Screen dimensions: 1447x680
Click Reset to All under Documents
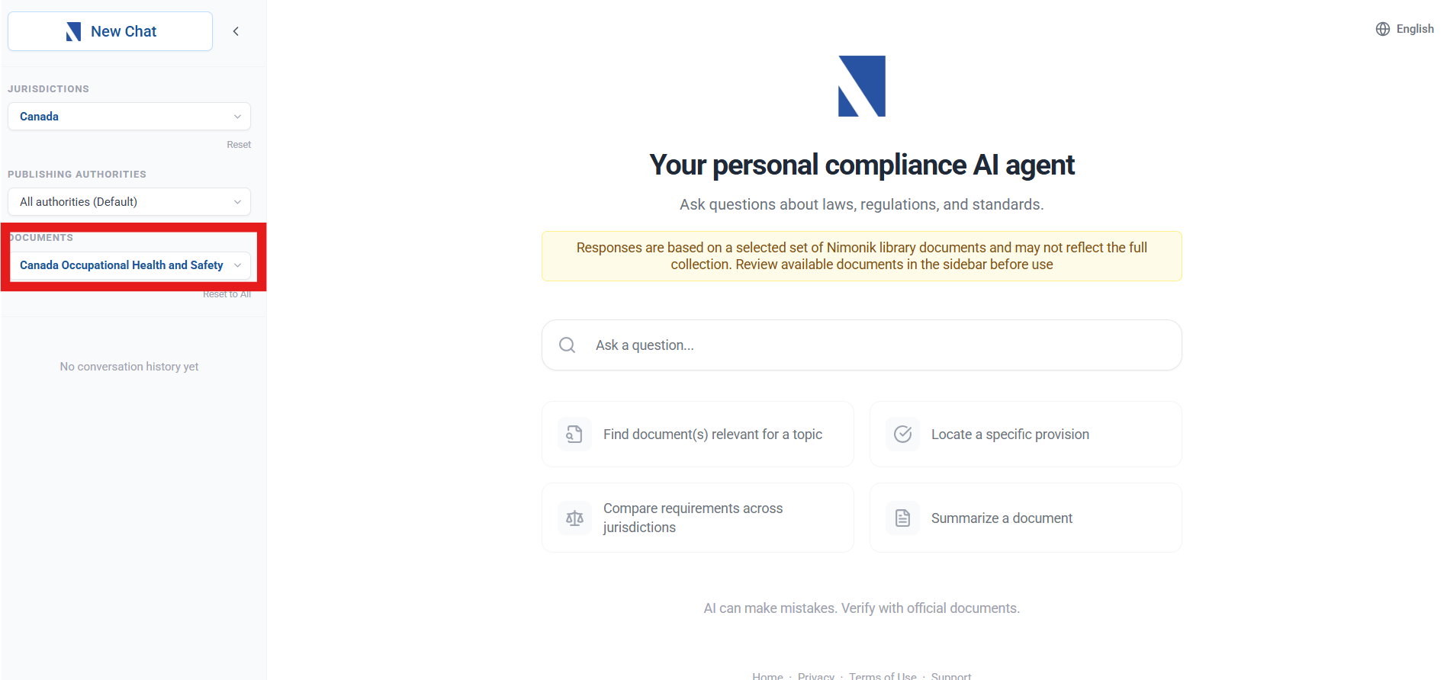coord(227,294)
